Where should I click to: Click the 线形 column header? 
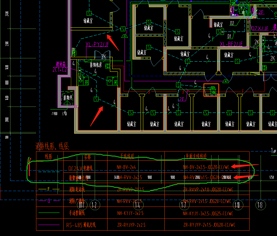pos(49,157)
